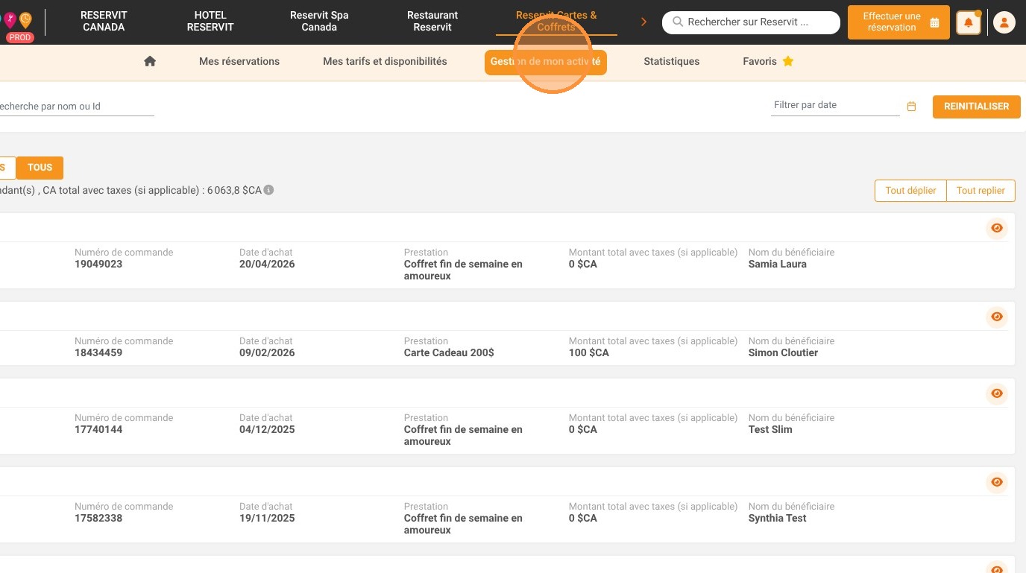Open the Statistiques menu

tap(672, 62)
